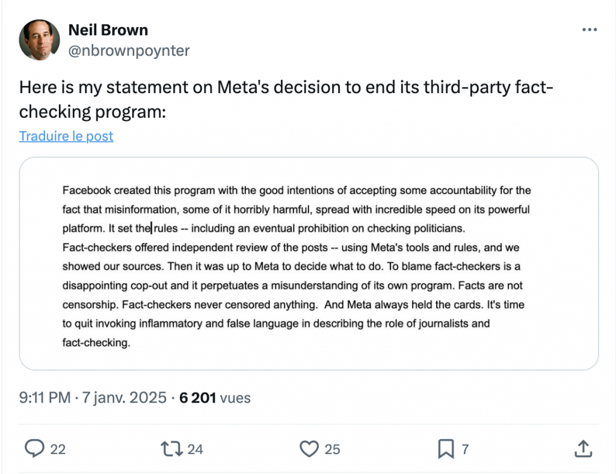
Task: Click the 9:11 PM timestamp
Action: click(45, 397)
